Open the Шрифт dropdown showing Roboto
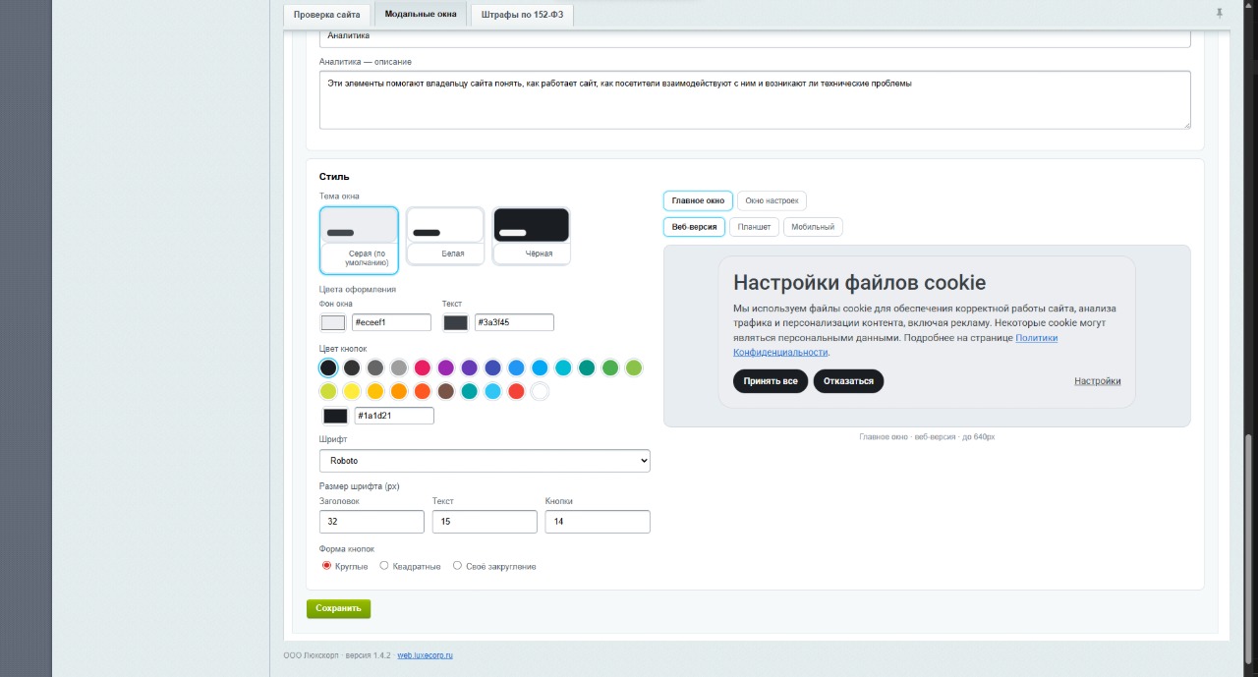This screenshot has height=677, width=1258. click(x=485, y=460)
